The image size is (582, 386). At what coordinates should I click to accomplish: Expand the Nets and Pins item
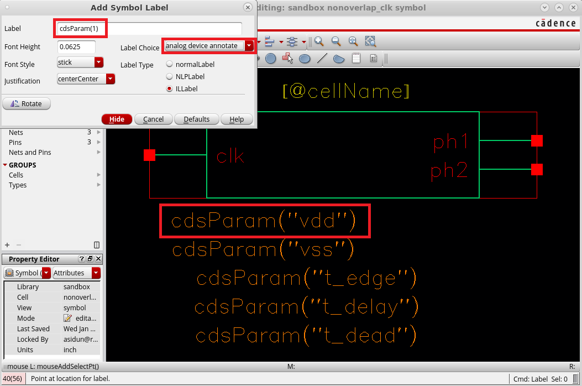pos(98,152)
